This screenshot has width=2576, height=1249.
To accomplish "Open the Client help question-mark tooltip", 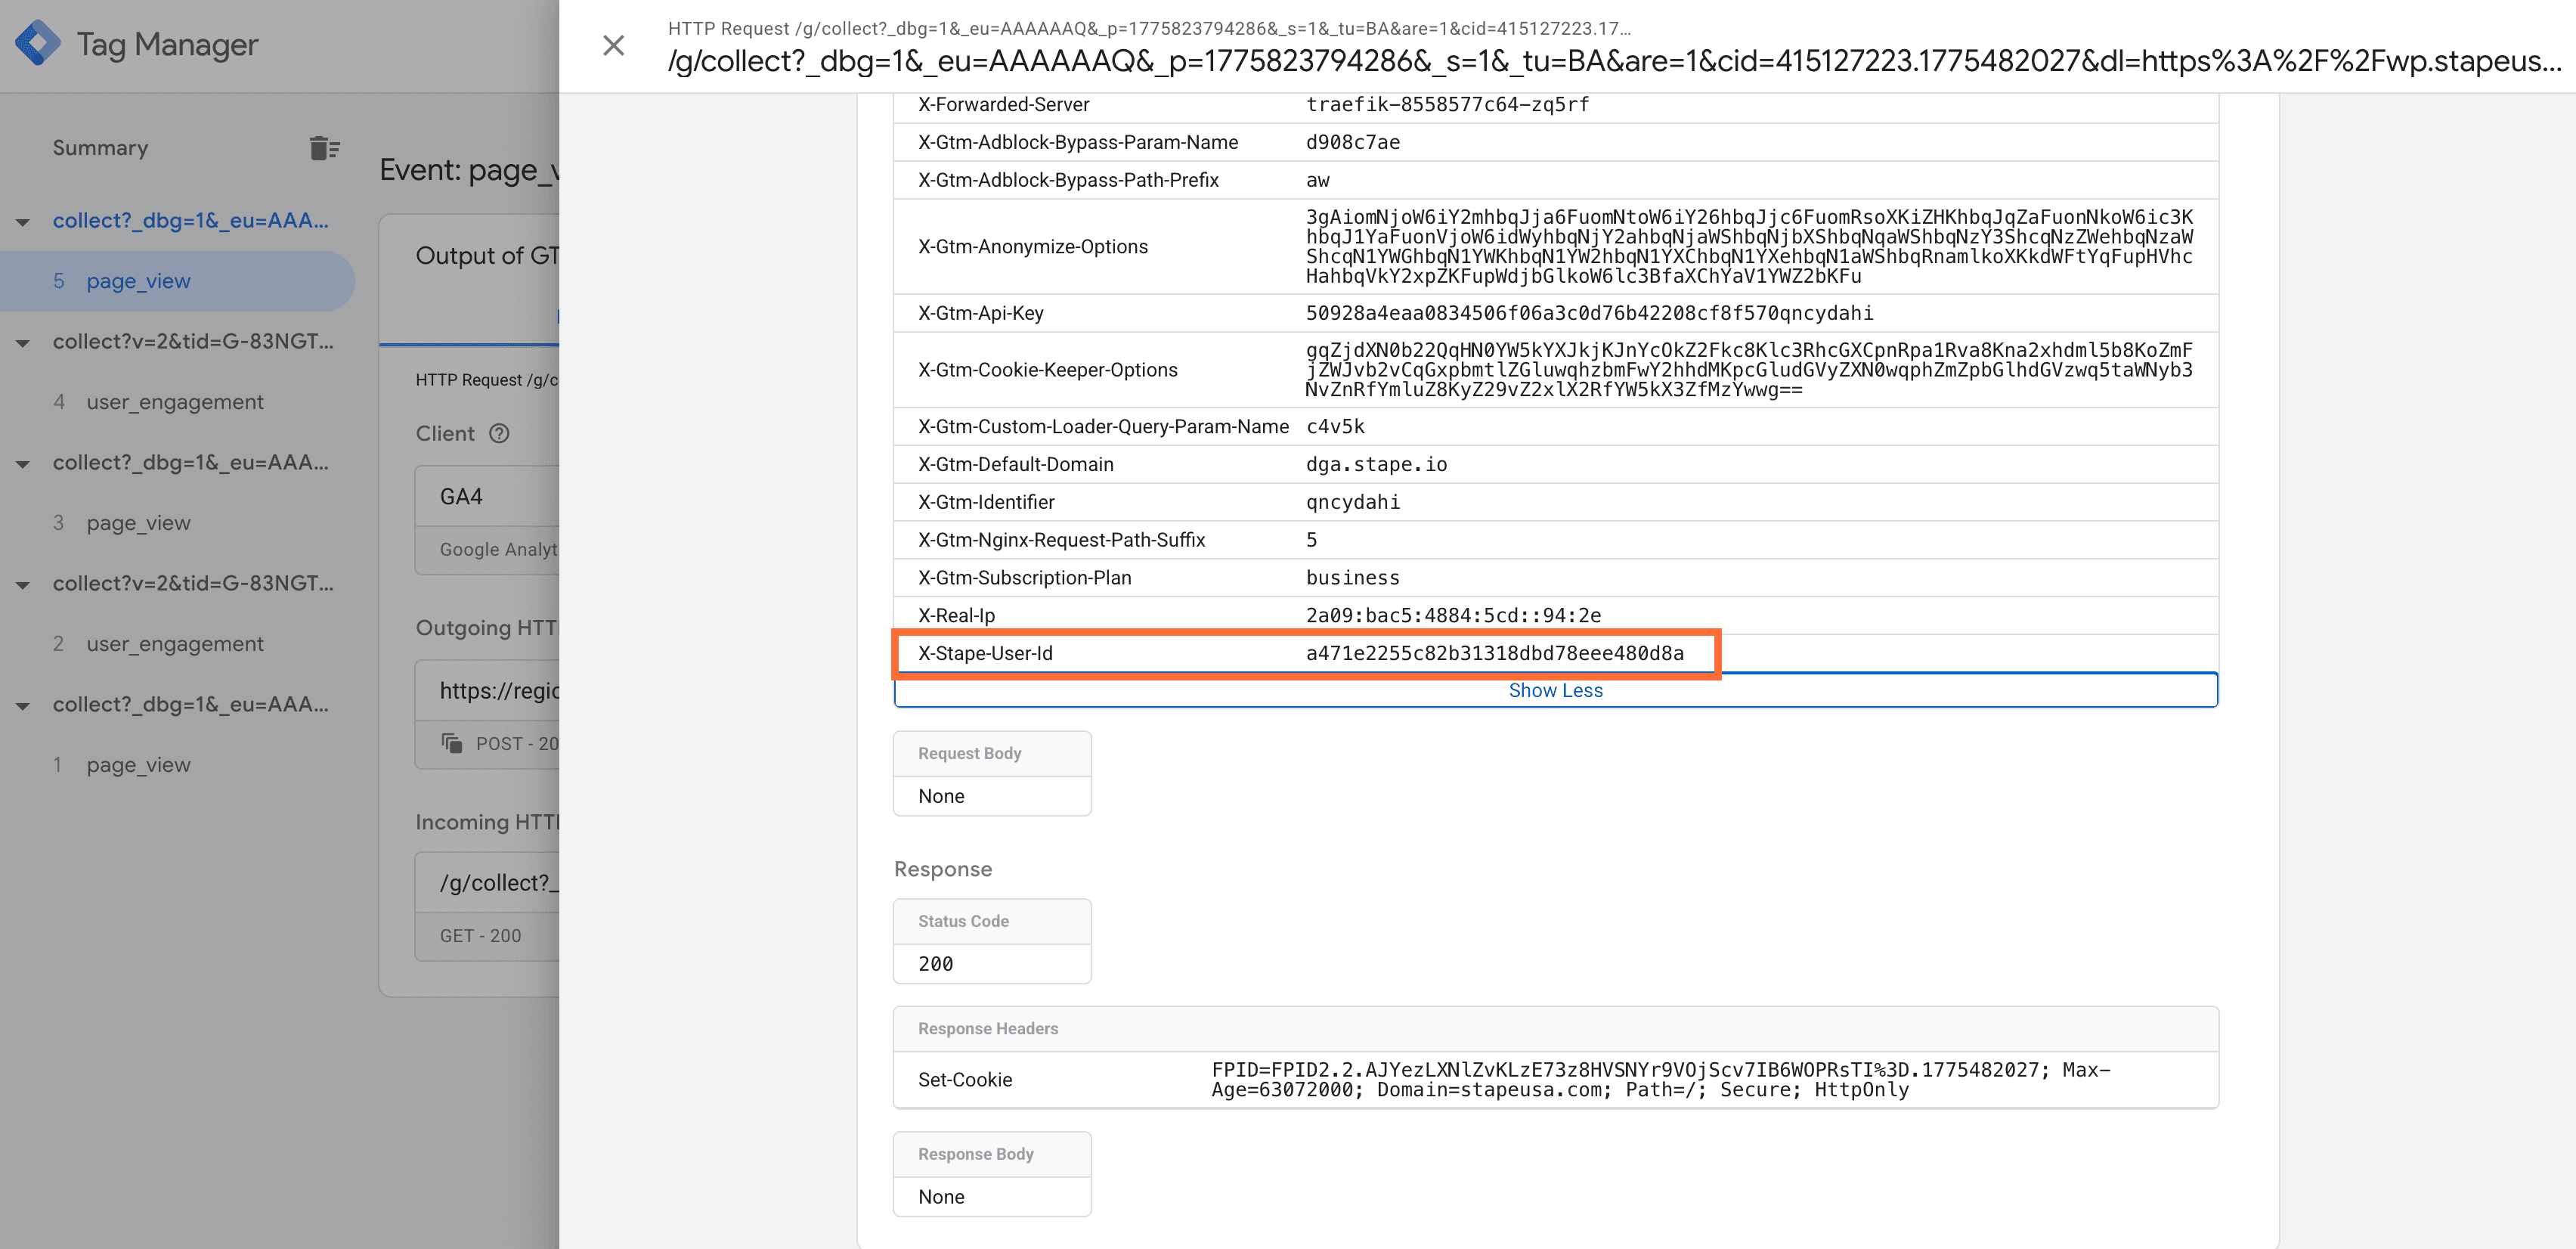I will click(x=499, y=433).
